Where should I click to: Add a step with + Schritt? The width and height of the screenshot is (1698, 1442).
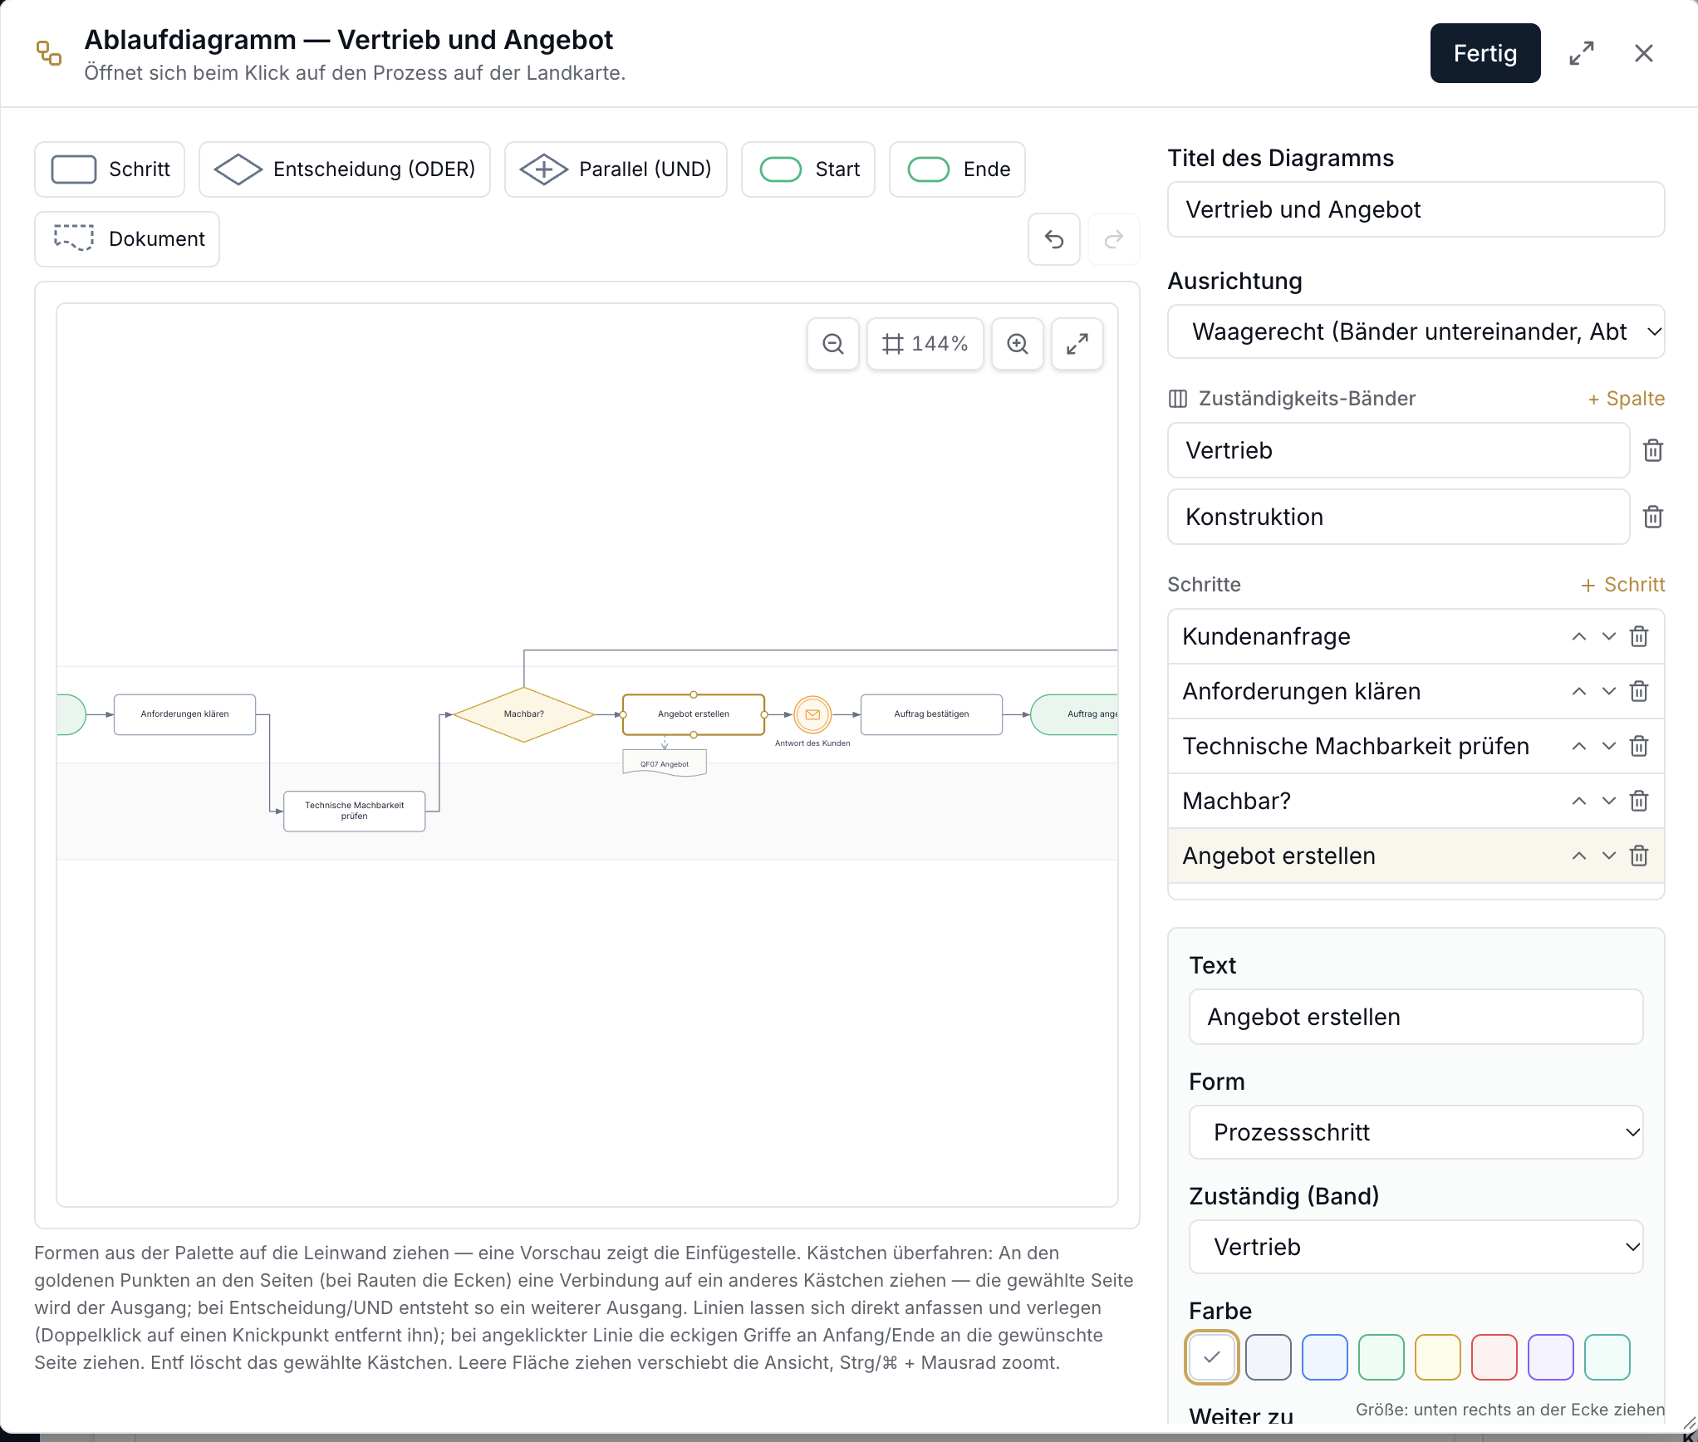tap(1622, 585)
